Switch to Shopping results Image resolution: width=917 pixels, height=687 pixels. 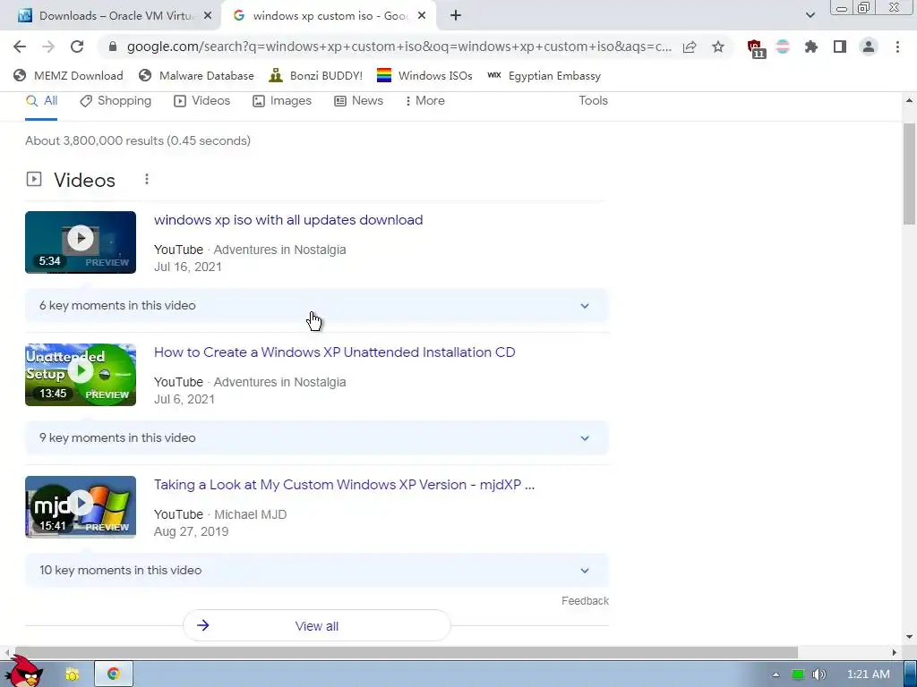[x=116, y=100]
